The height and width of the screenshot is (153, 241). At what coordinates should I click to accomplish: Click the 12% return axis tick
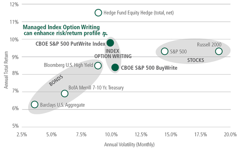coord(14,4)
